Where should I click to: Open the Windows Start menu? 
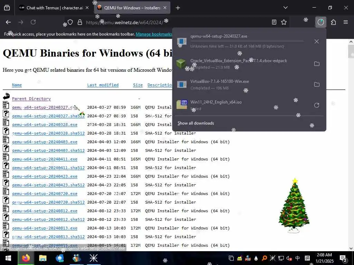(x=8, y=258)
